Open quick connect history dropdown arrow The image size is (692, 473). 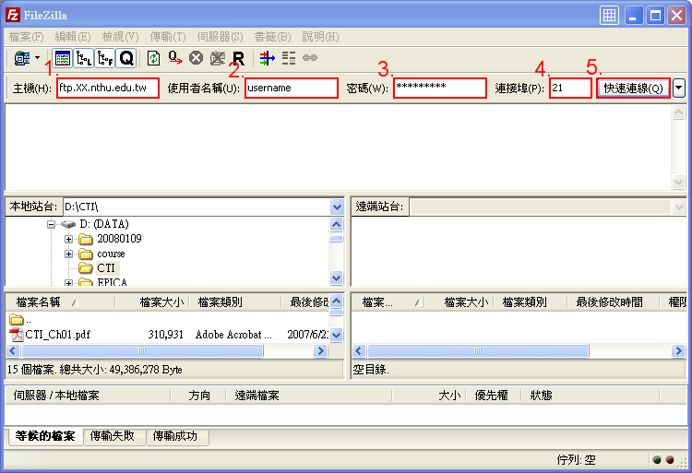pos(679,88)
